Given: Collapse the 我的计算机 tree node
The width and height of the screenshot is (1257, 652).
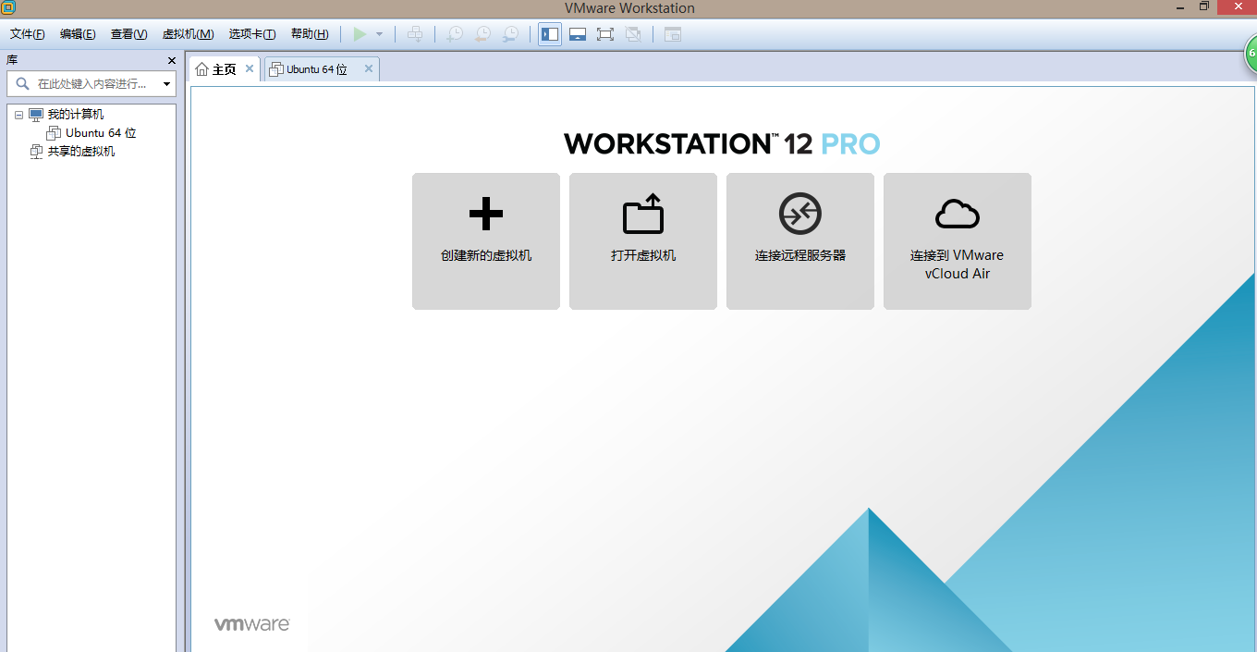Looking at the screenshot, I should coord(18,115).
